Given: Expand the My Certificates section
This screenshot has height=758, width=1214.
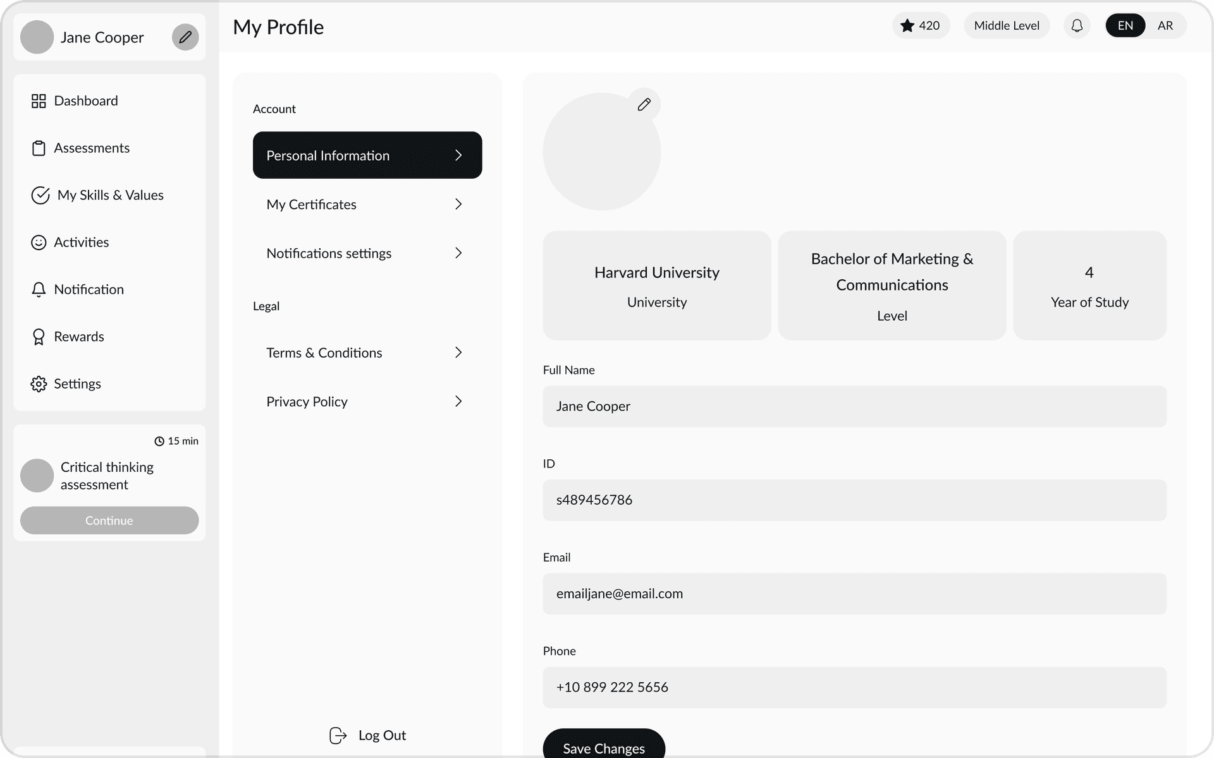Looking at the screenshot, I should coord(367,204).
